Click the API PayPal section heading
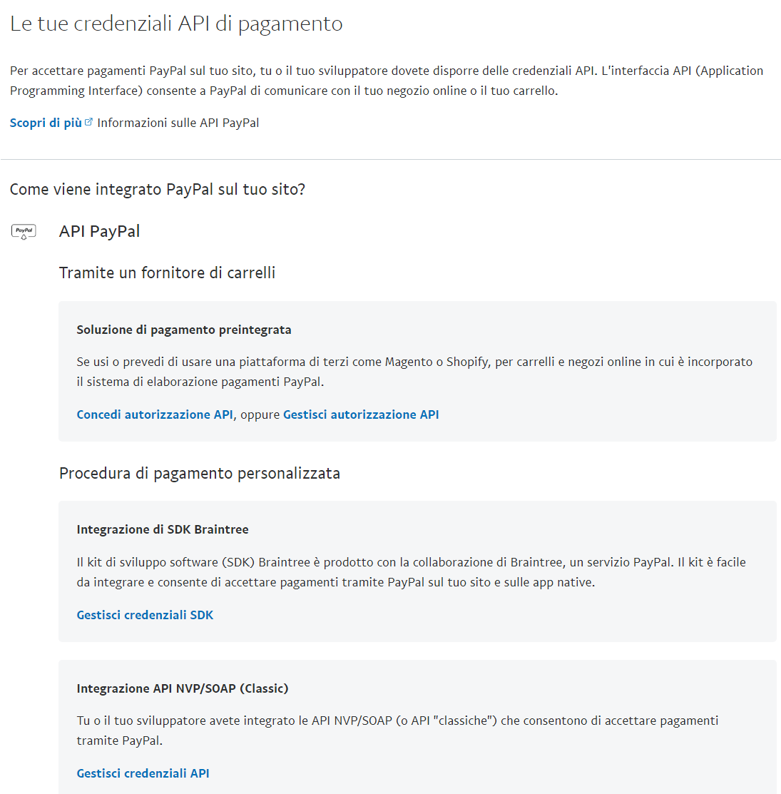 click(x=99, y=231)
